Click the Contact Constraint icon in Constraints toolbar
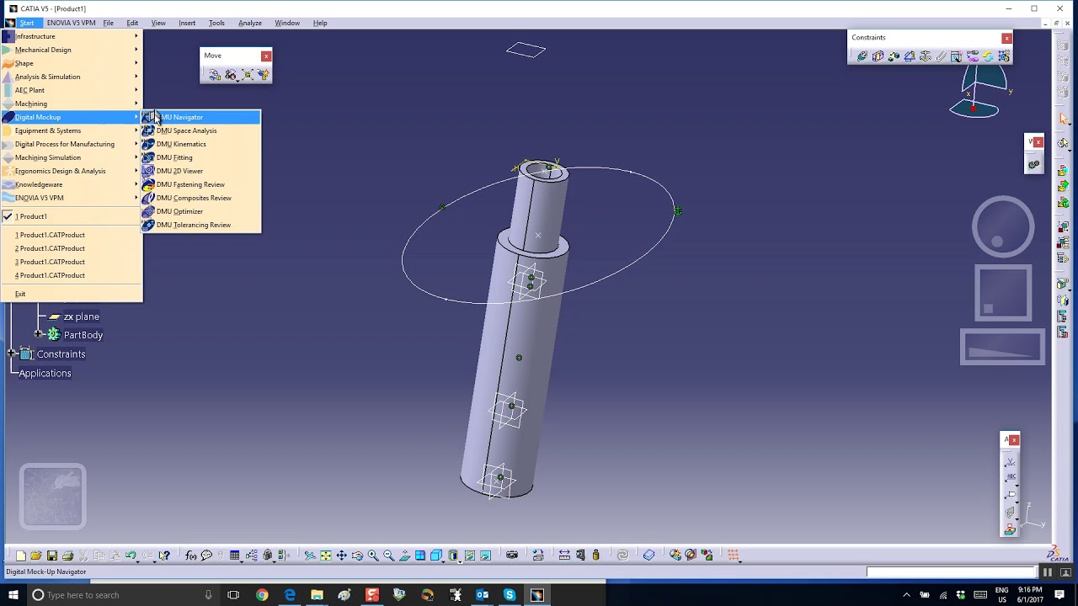 click(x=878, y=56)
